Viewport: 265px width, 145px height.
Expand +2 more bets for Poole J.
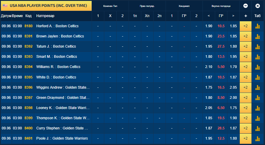245,138
